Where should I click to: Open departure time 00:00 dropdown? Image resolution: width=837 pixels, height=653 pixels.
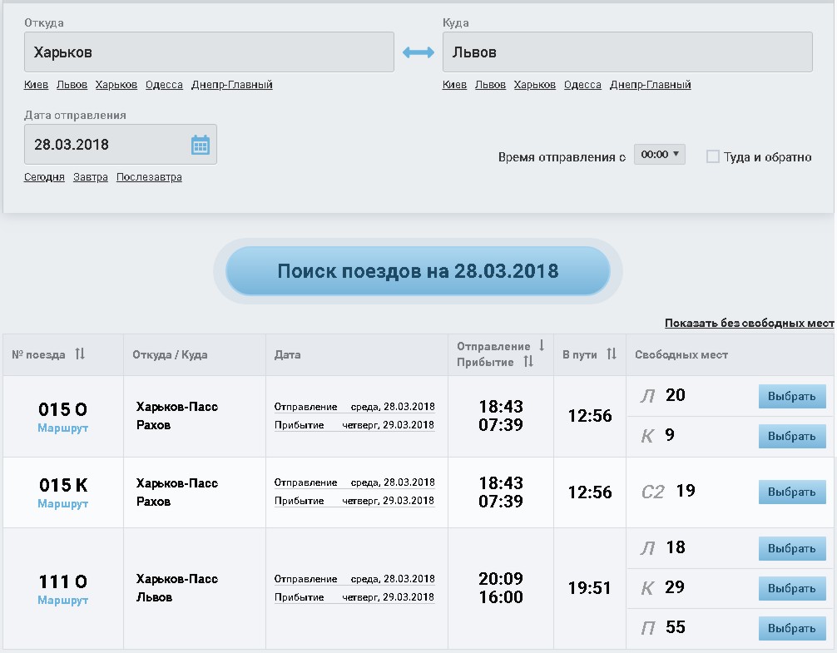(x=659, y=155)
